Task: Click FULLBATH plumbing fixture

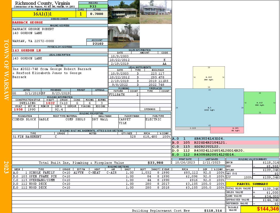Action: click(117, 95)
